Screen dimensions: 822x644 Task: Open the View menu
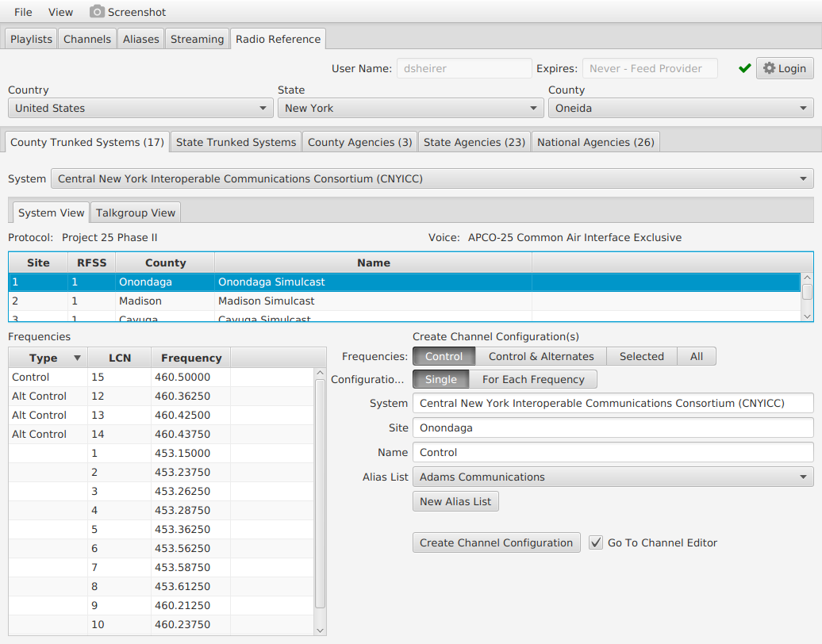tap(60, 12)
